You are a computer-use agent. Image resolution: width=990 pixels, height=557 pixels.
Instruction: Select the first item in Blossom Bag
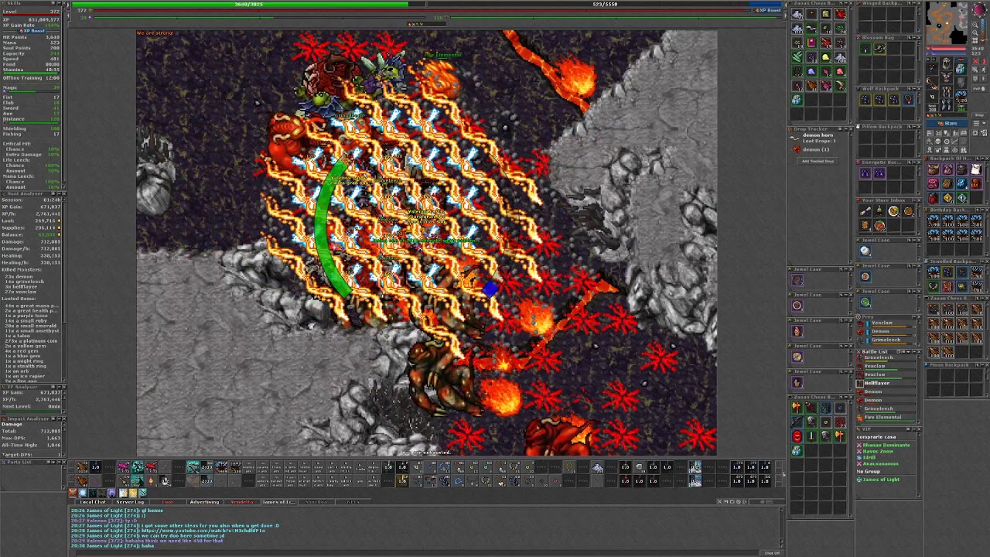865,49
